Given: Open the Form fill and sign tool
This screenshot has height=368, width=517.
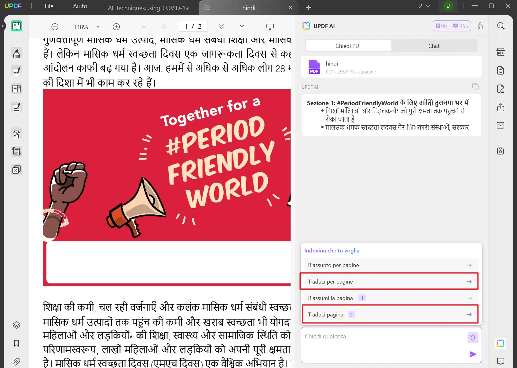Looking at the screenshot, I should pyautogui.click(x=16, y=108).
